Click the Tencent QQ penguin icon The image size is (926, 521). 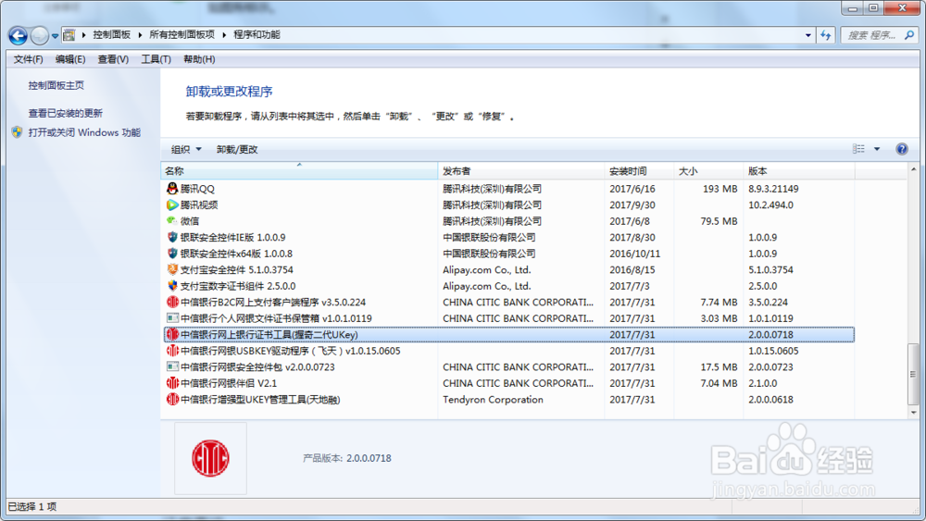click(172, 189)
